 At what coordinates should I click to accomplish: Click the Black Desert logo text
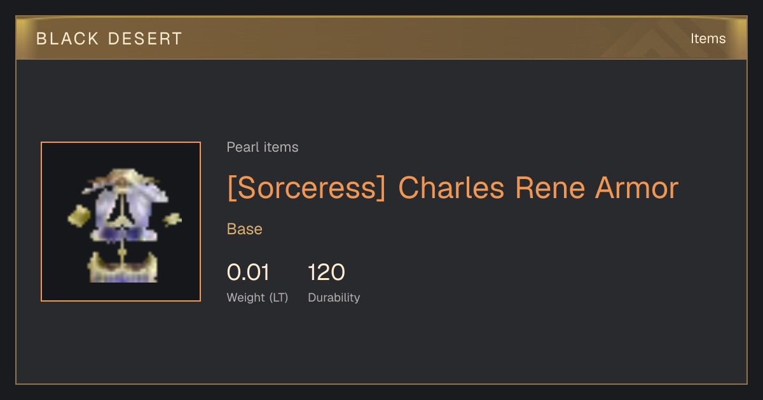click(109, 39)
